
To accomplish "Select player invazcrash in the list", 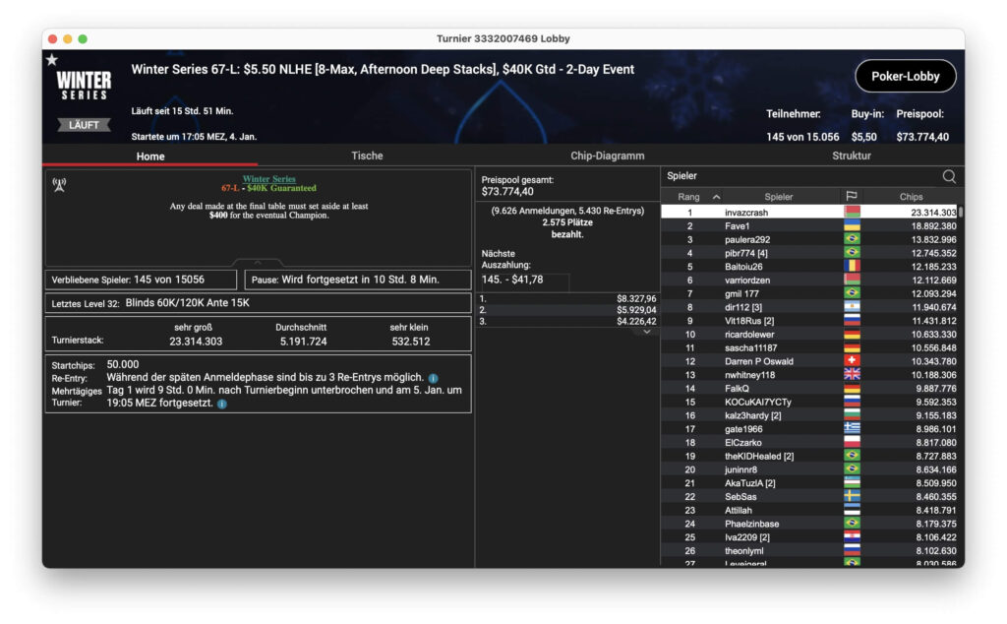I will (746, 213).
